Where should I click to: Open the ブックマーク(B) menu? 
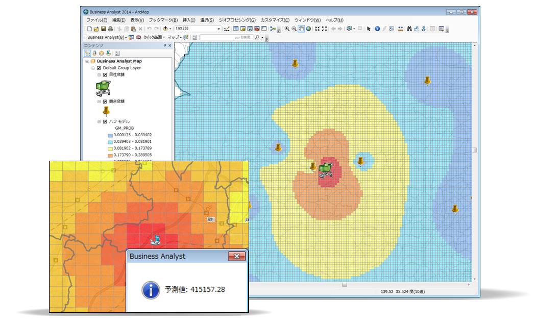(x=163, y=20)
